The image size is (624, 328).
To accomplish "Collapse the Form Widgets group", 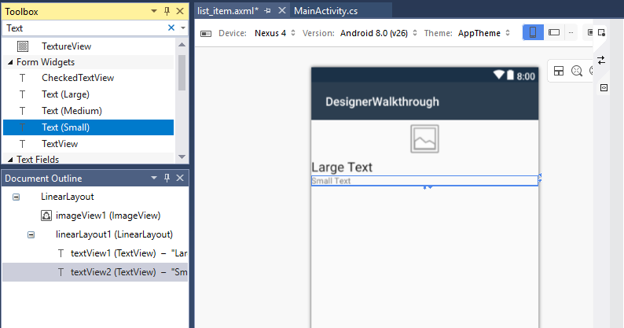I will (x=10, y=62).
